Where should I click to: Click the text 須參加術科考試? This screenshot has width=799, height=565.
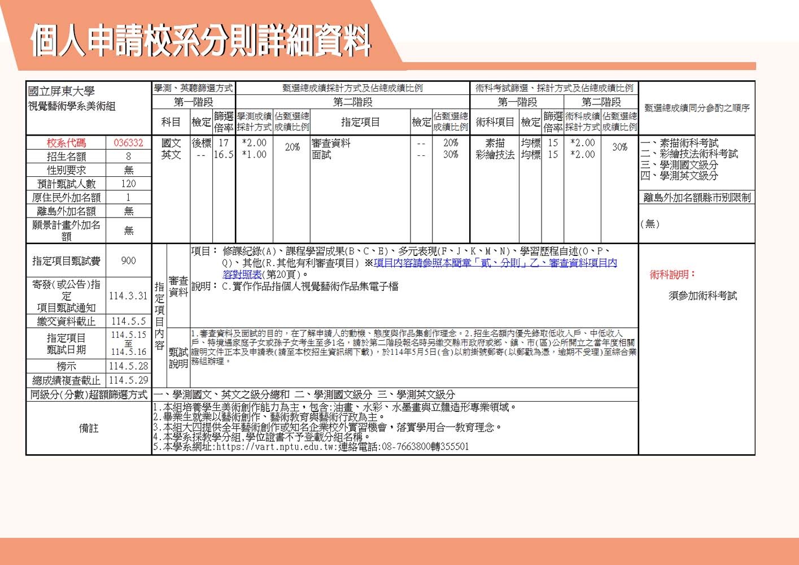click(x=702, y=295)
